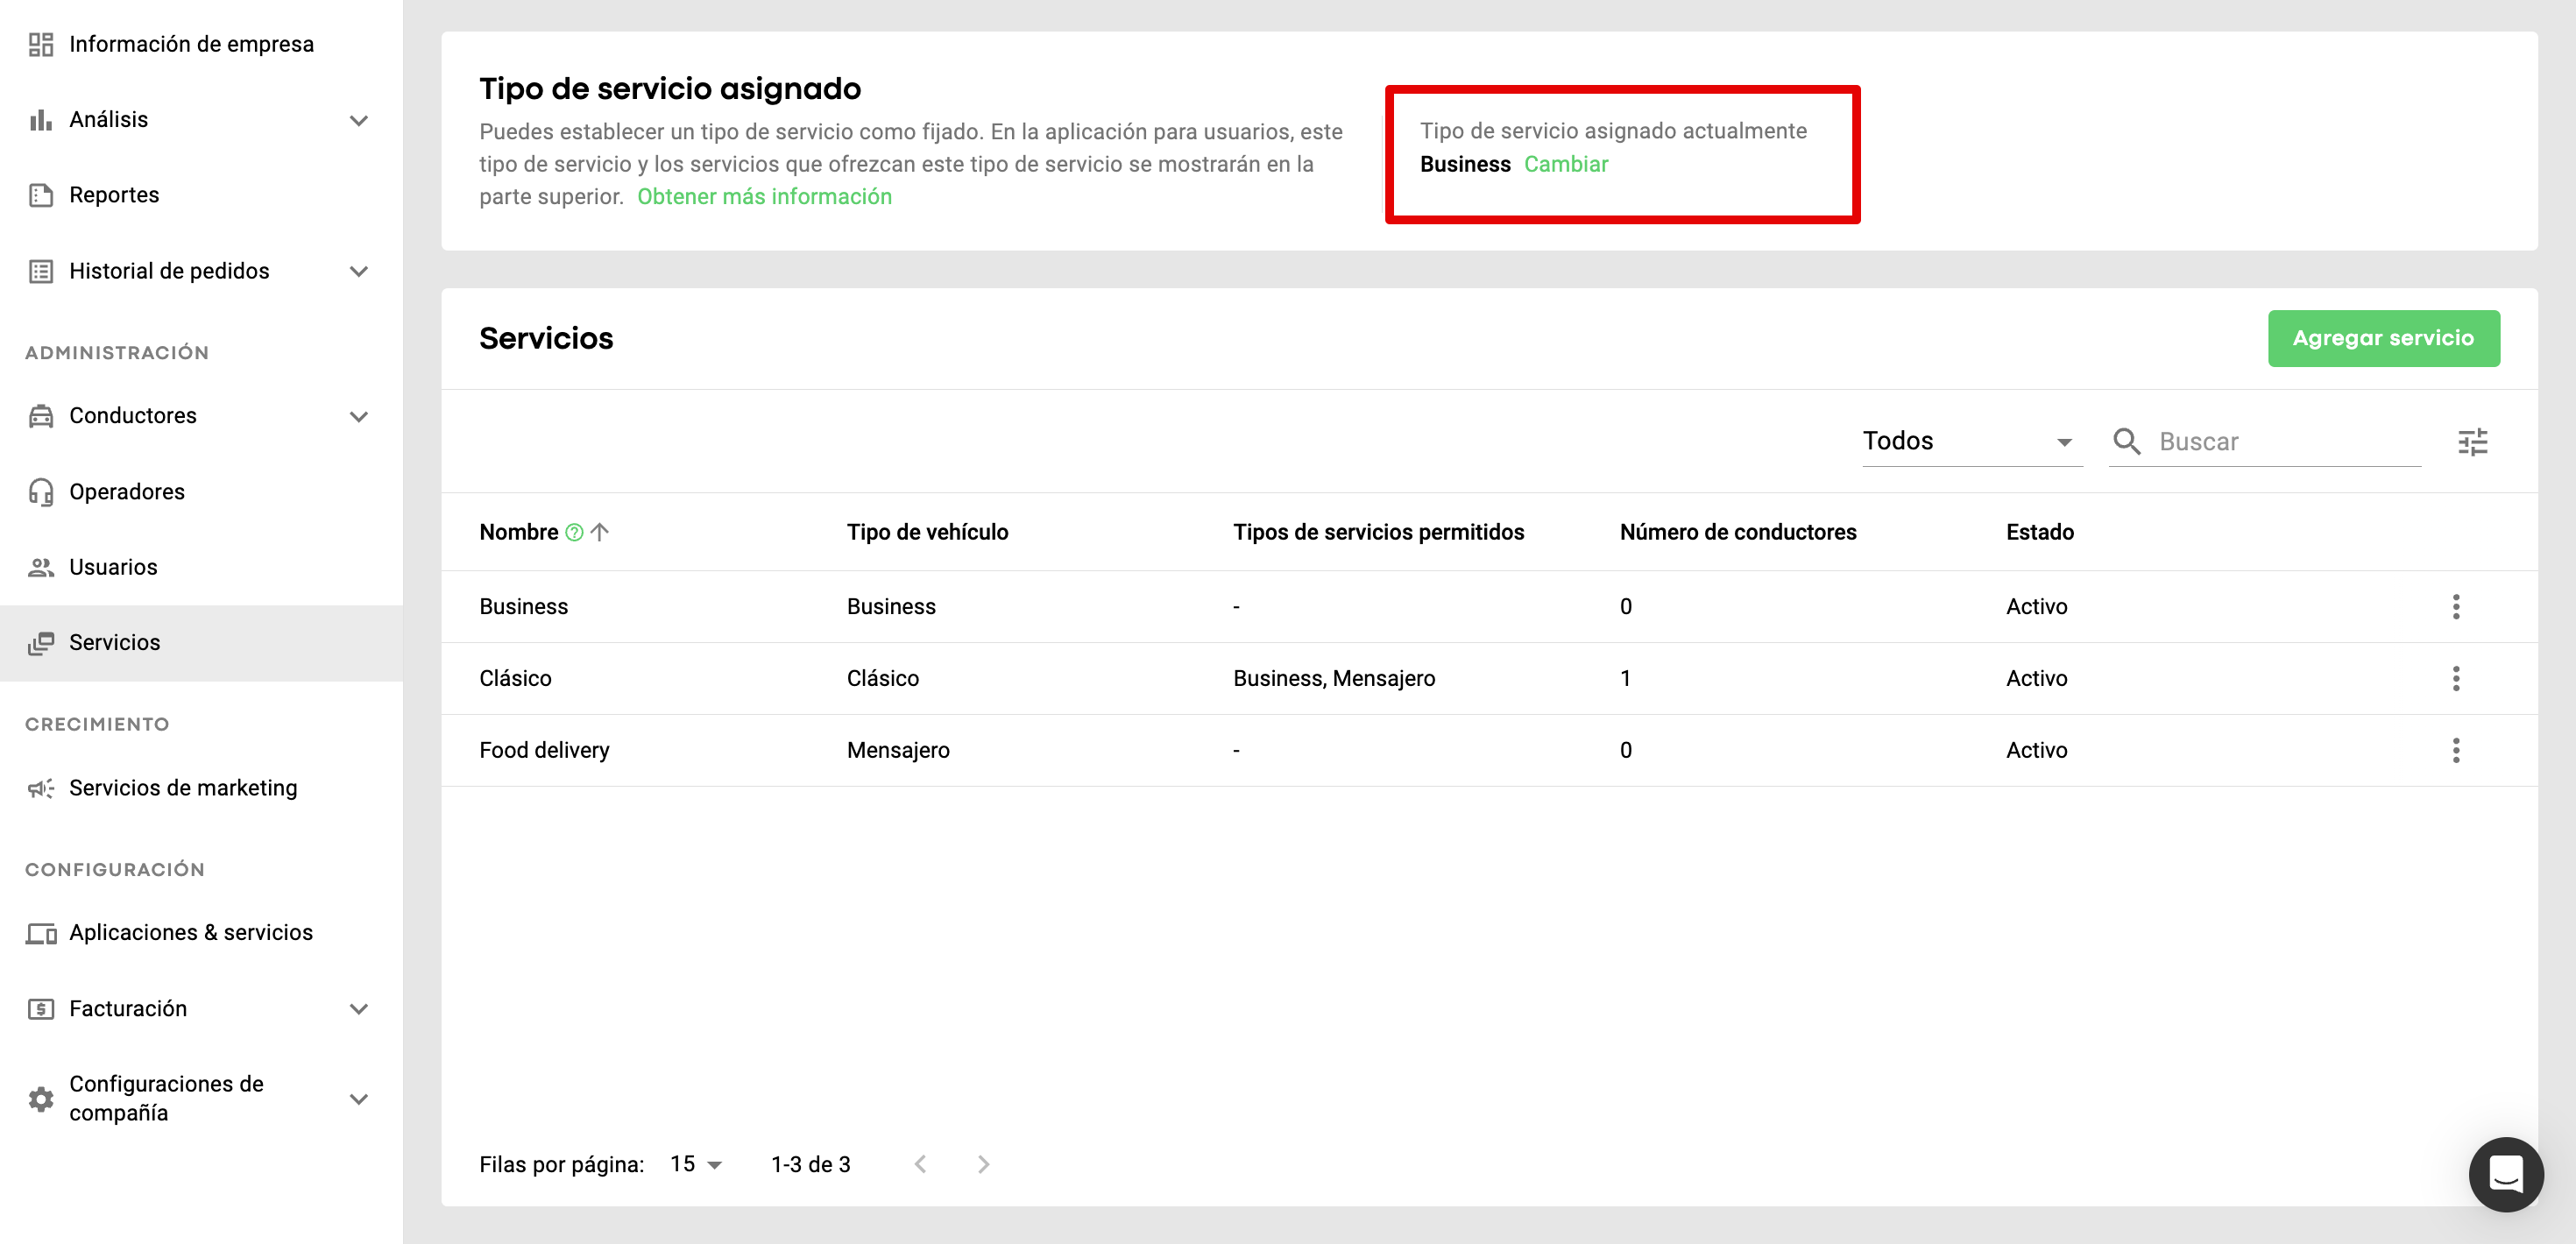
Task: Click the Buscar search field
Action: (x=2285, y=442)
